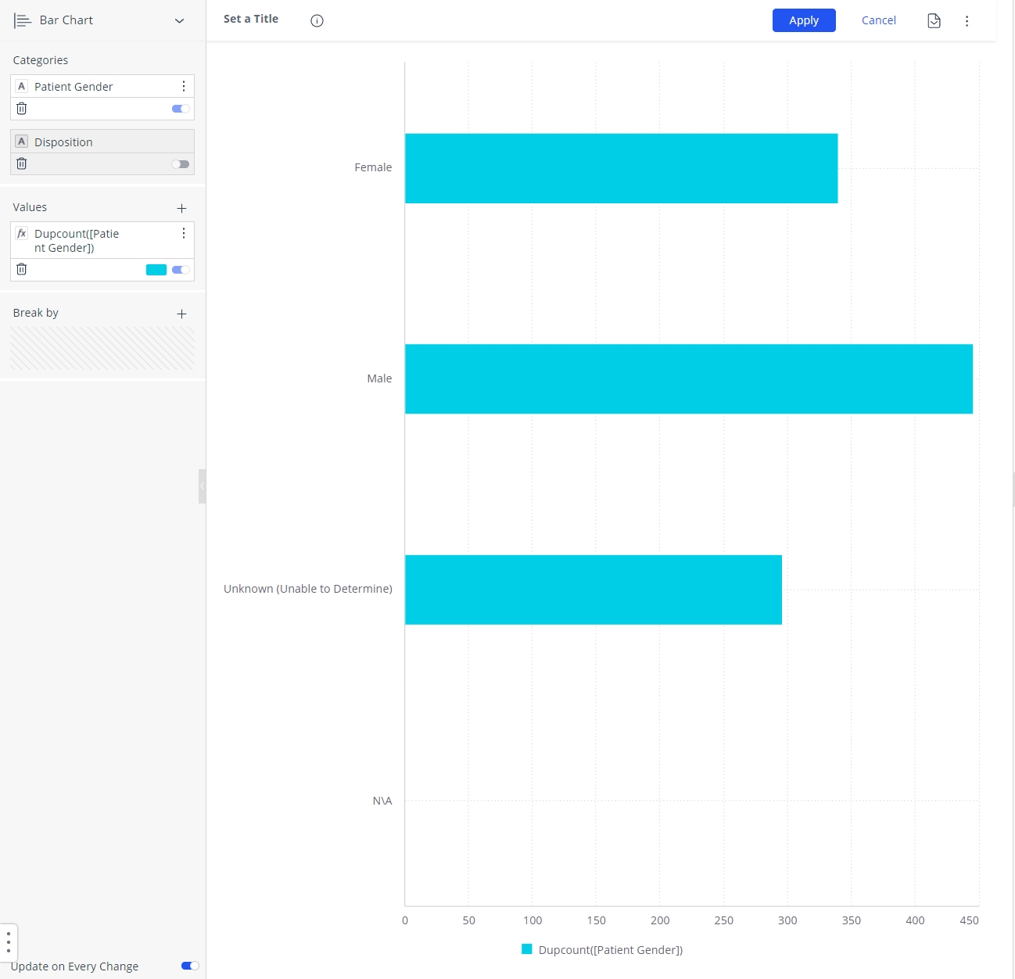Image resolution: width=1015 pixels, height=979 pixels.
Task: Click the Patient Gender text-type icon
Action: click(22, 87)
